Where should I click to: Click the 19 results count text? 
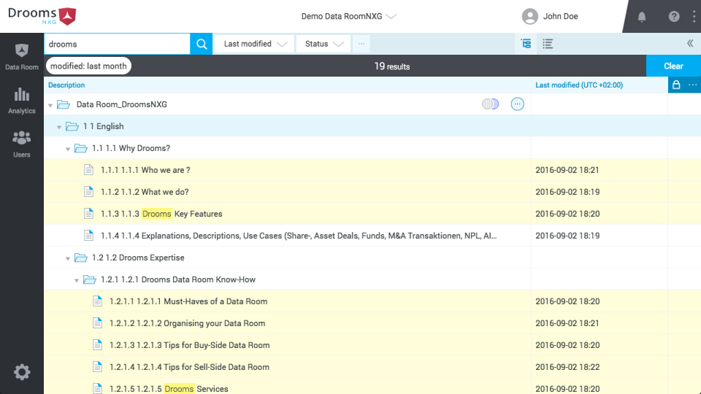(392, 66)
